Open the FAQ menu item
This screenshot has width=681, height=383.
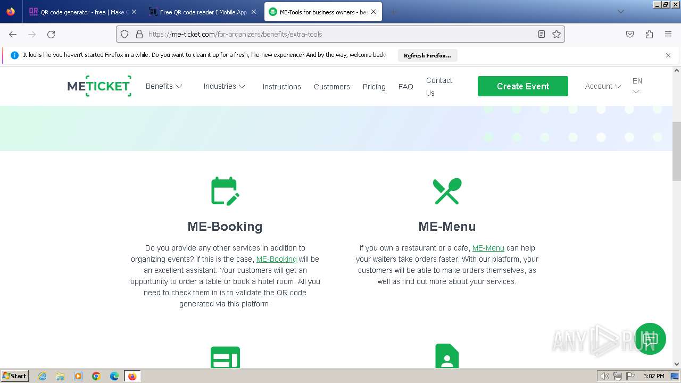tap(406, 87)
